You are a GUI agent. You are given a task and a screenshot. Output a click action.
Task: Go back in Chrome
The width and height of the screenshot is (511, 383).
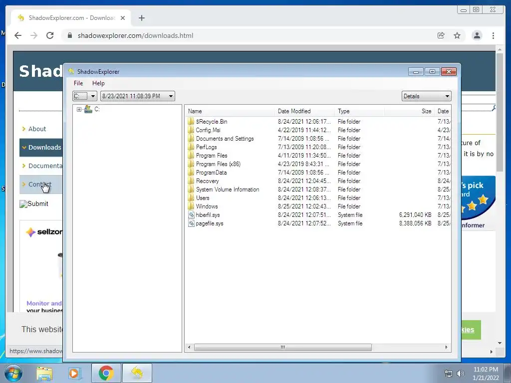coord(18,35)
